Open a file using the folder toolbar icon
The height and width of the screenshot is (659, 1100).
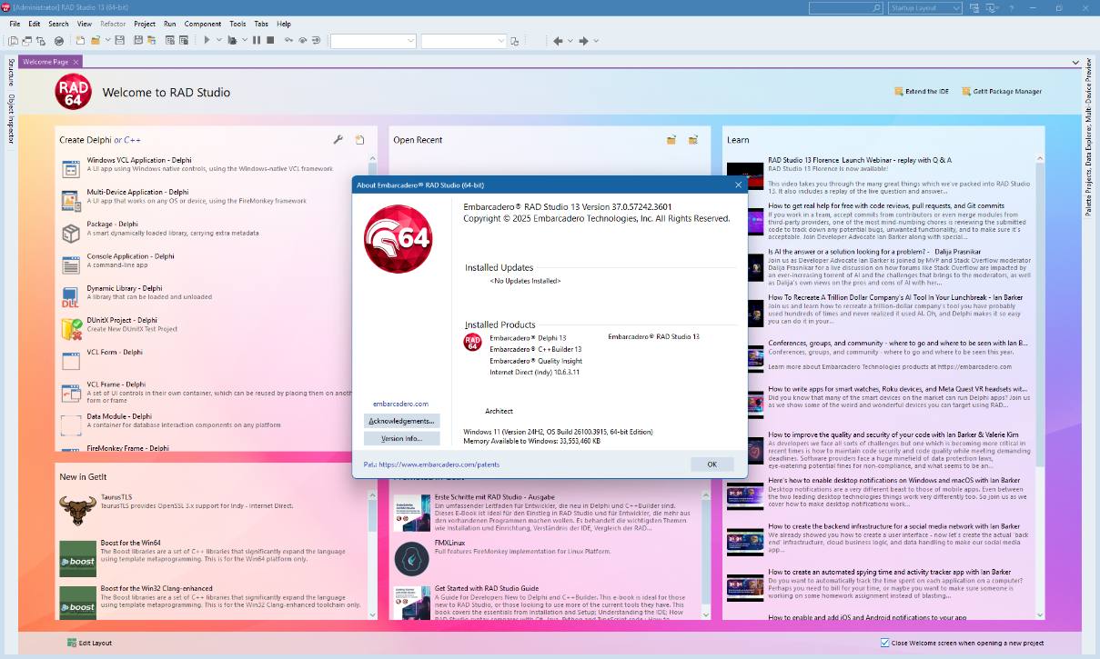point(95,40)
